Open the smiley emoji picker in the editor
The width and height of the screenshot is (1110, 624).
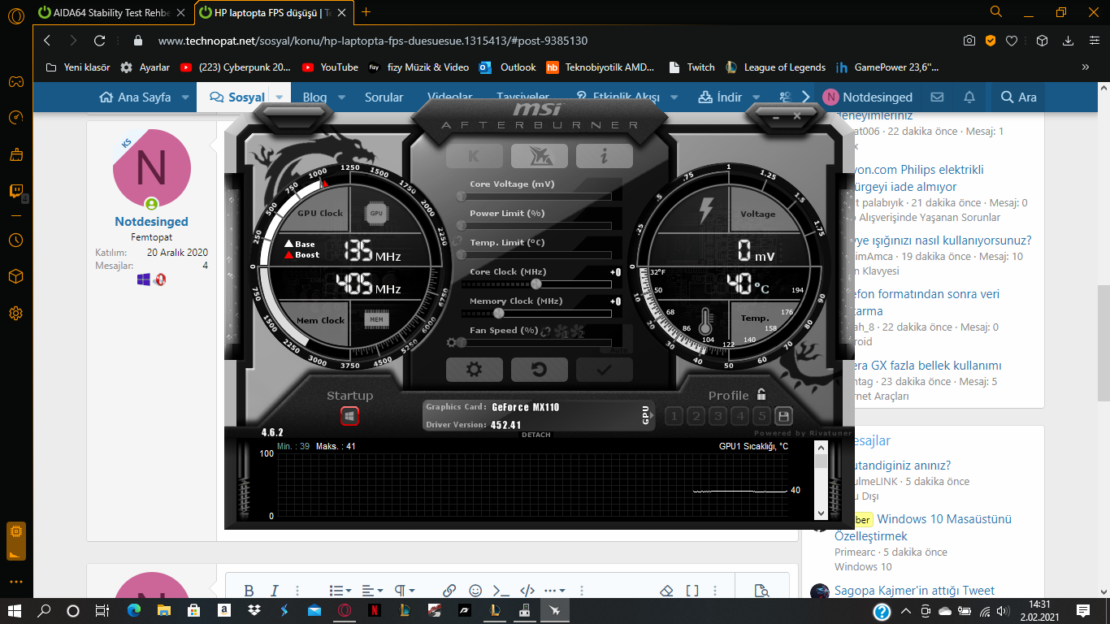click(x=475, y=591)
